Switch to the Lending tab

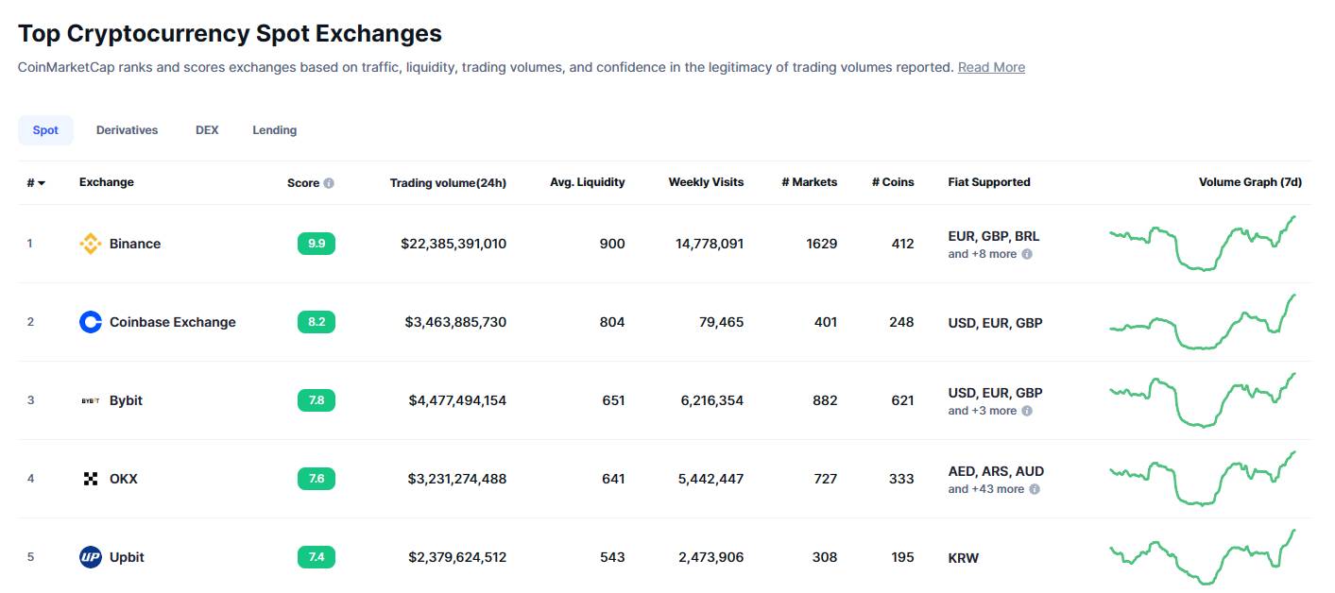point(274,130)
